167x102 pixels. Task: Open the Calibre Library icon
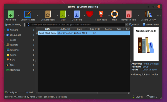click(x=148, y=14)
